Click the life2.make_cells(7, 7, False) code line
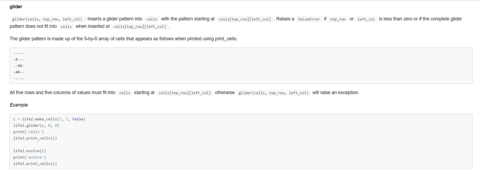 point(49,119)
